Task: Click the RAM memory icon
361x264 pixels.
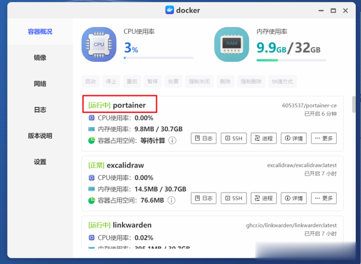Action: tap(232, 44)
